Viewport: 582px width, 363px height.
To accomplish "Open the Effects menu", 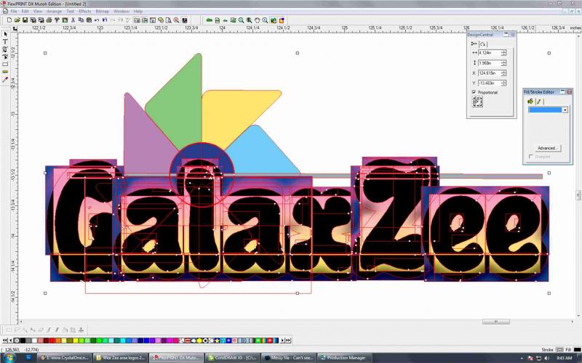I will (85, 12).
